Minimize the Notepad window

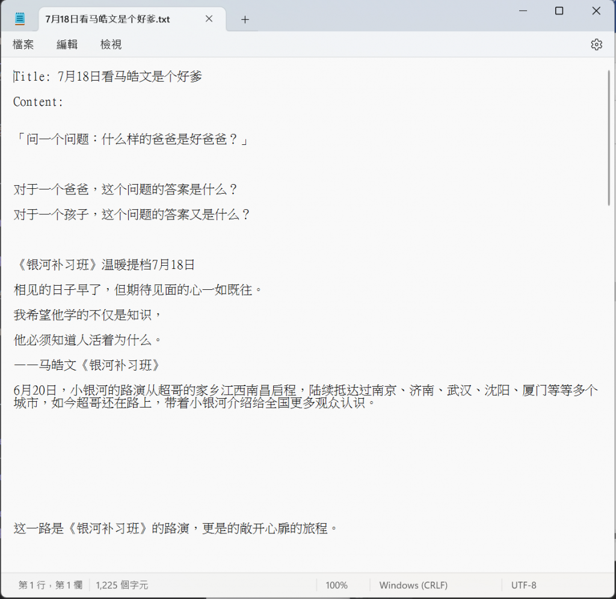(523, 11)
